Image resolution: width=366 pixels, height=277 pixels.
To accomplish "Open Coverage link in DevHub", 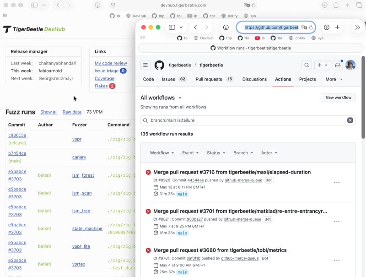I will coord(104,78).
